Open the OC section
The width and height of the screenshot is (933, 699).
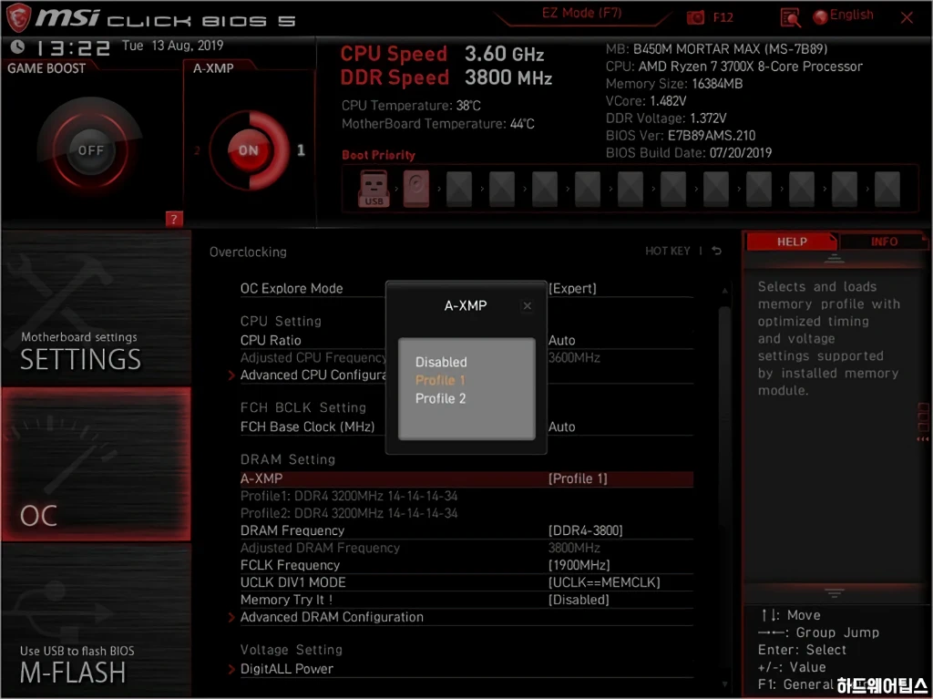click(96, 465)
